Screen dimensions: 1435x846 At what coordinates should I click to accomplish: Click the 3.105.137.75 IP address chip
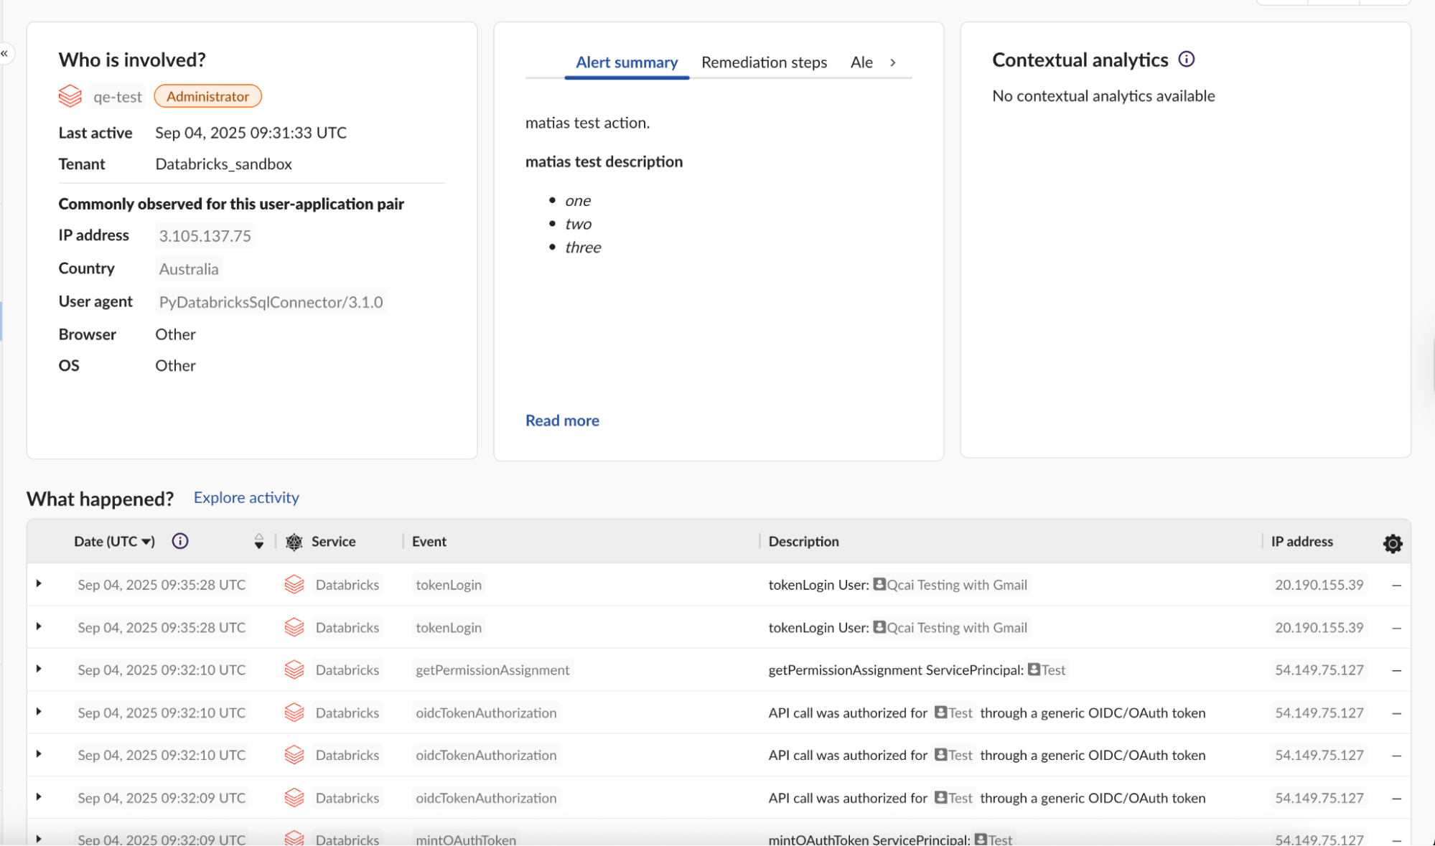point(205,236)
